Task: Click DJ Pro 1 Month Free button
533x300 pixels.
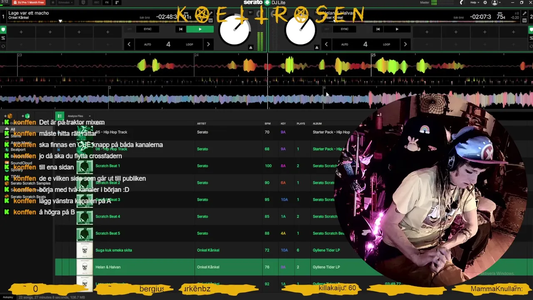Action: [29, 2]
